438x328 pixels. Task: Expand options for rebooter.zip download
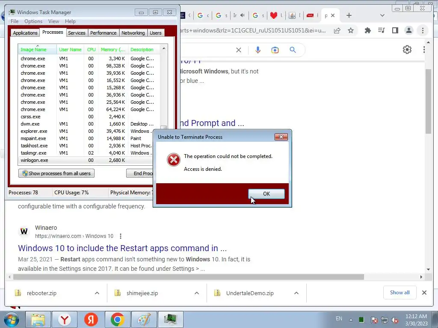coord(97,293)
